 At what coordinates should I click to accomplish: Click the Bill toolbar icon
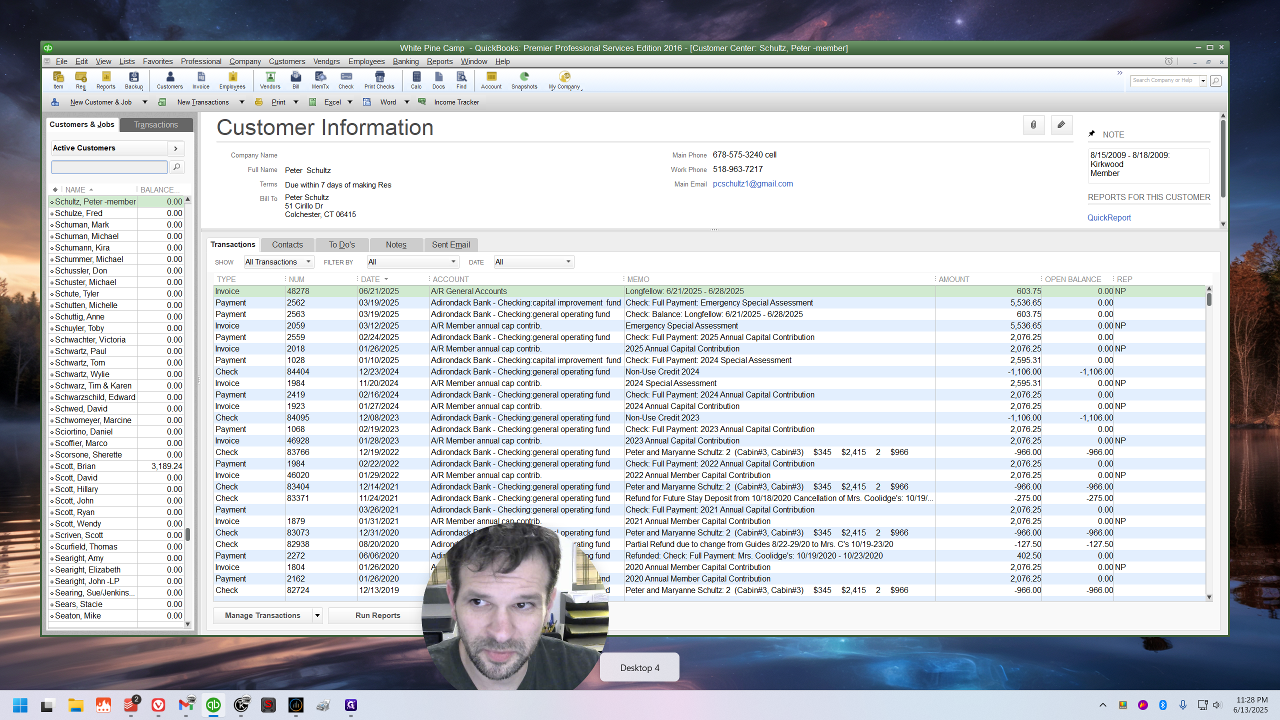point(296,80)
